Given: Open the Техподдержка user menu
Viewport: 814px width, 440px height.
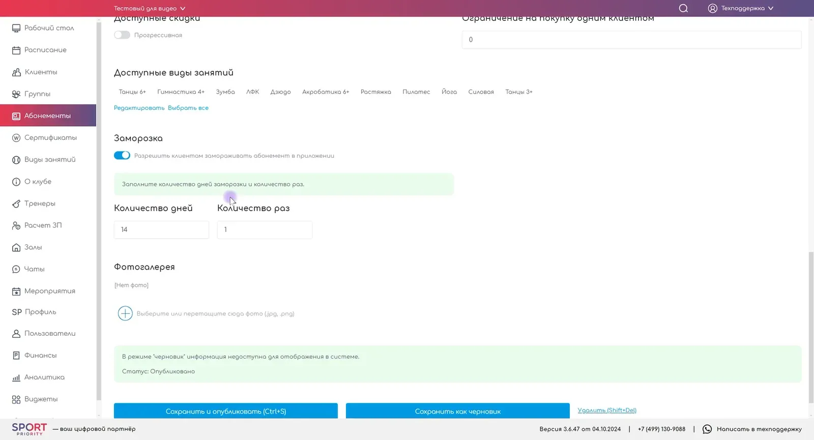Looking at the screenshot, I should (x=741, y=8).
